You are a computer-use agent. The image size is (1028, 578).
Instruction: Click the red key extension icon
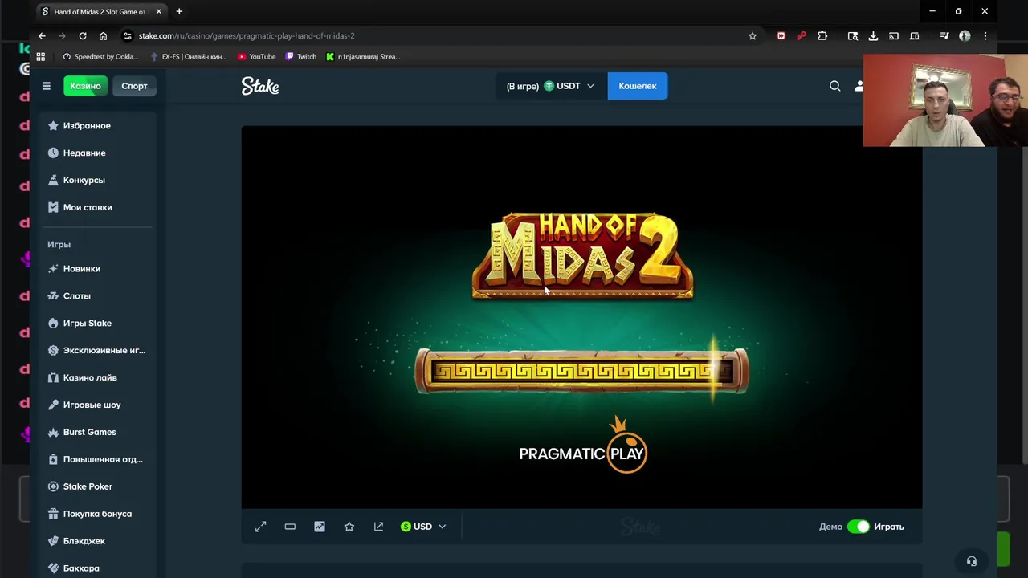coord(802,36)
